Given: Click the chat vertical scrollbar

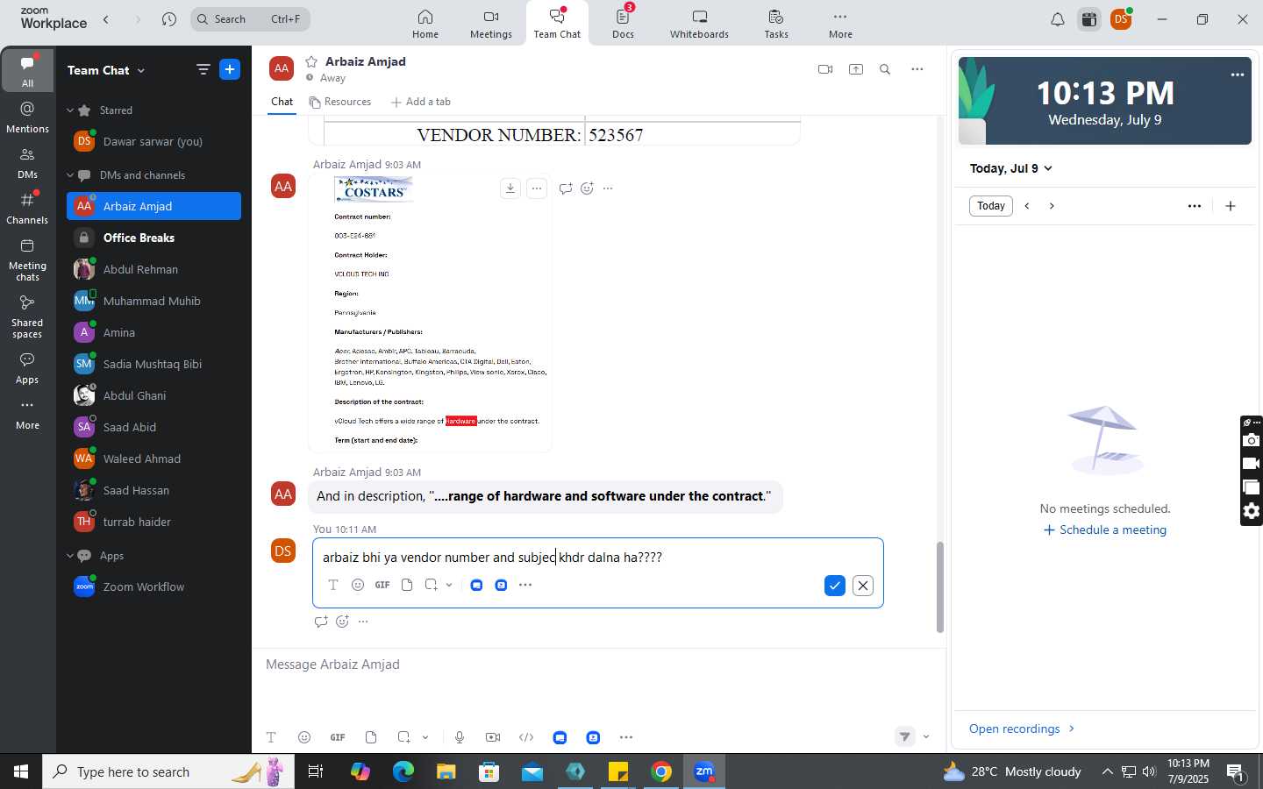Looking at the screenshot, I should click(940, 587).
